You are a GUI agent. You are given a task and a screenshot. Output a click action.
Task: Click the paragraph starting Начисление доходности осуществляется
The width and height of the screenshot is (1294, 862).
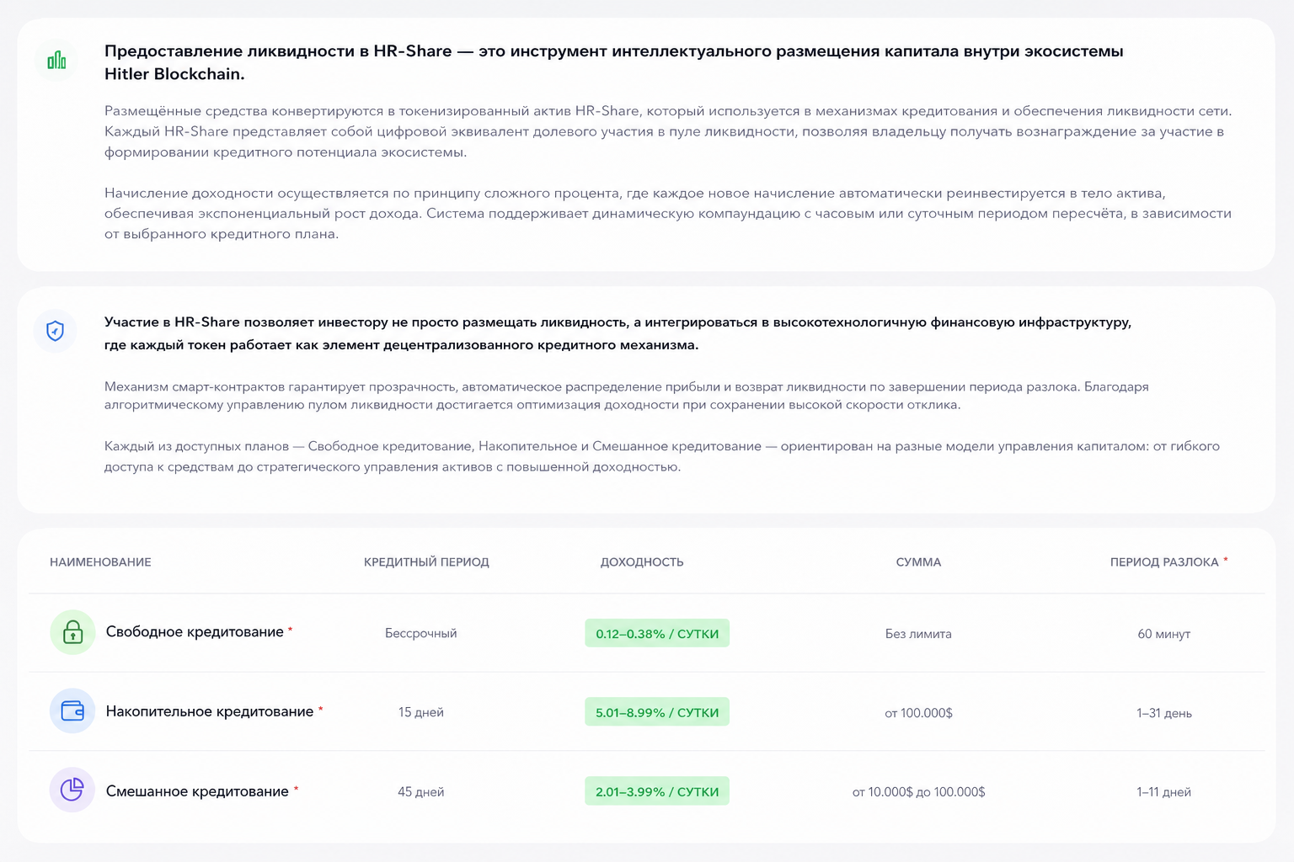pos(668,214)
